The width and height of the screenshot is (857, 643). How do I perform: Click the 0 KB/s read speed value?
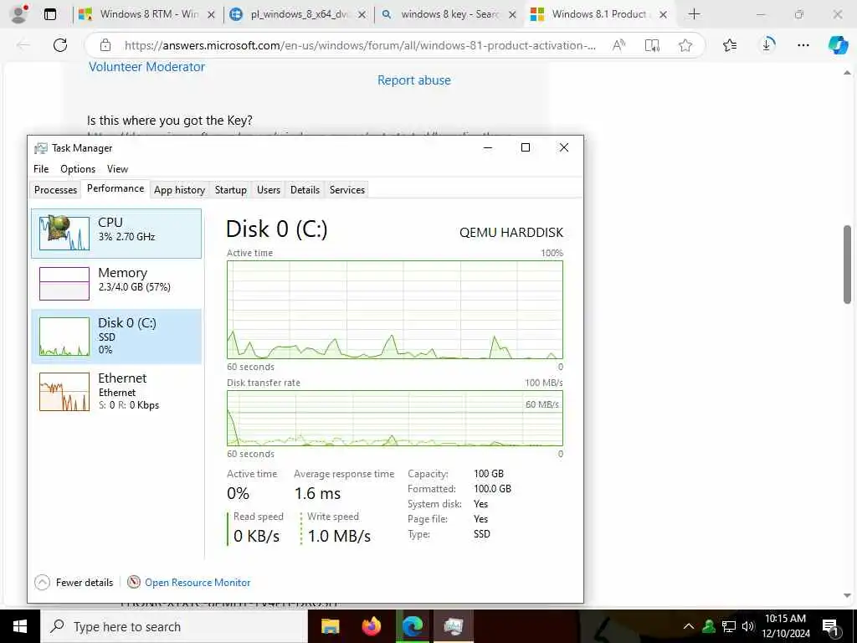point(256,536)
